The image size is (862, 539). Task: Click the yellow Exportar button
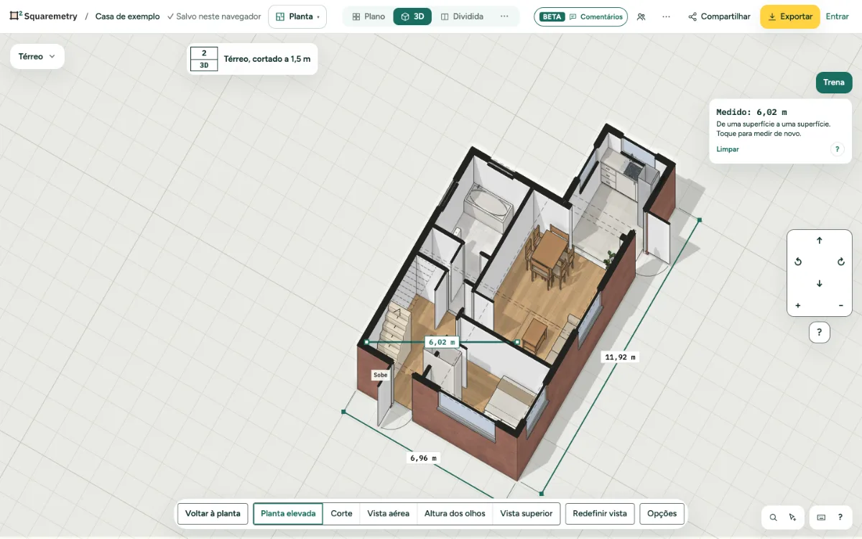click(x=790, y=17)
